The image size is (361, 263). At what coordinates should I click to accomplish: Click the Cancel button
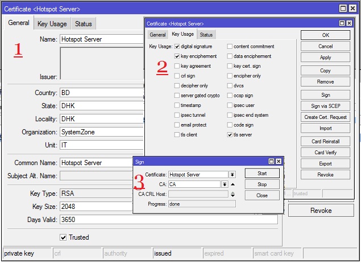[325, 46]
